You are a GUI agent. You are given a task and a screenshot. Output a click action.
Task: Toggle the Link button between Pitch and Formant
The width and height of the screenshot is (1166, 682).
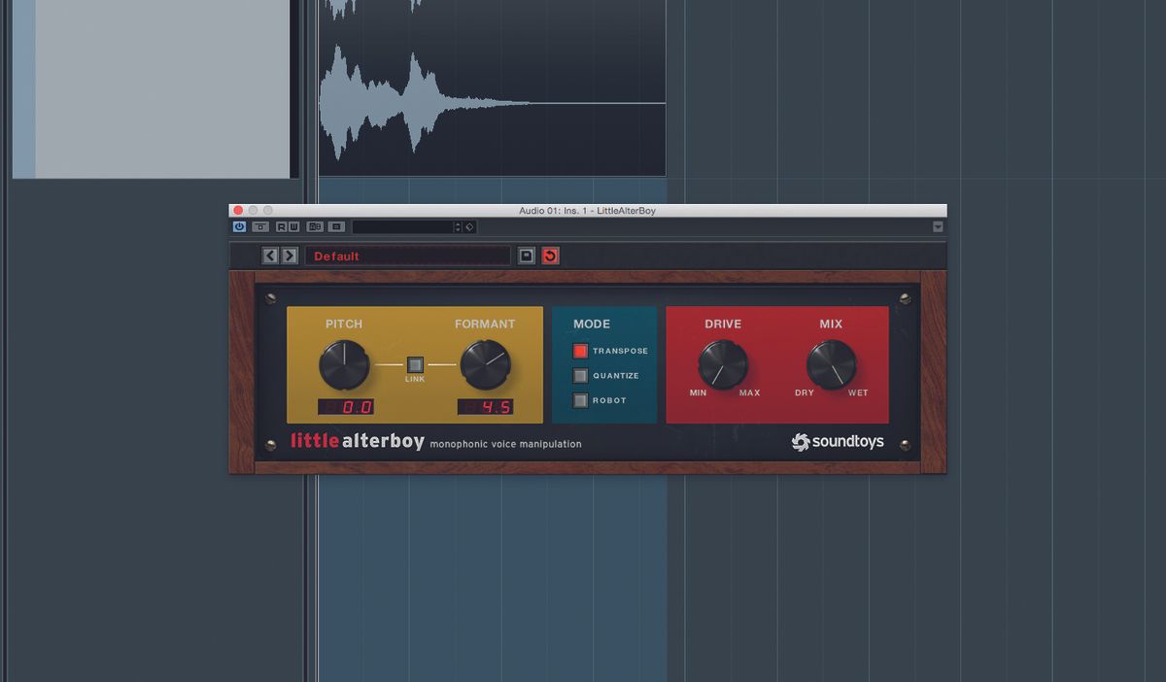click(x=413, y=361)
